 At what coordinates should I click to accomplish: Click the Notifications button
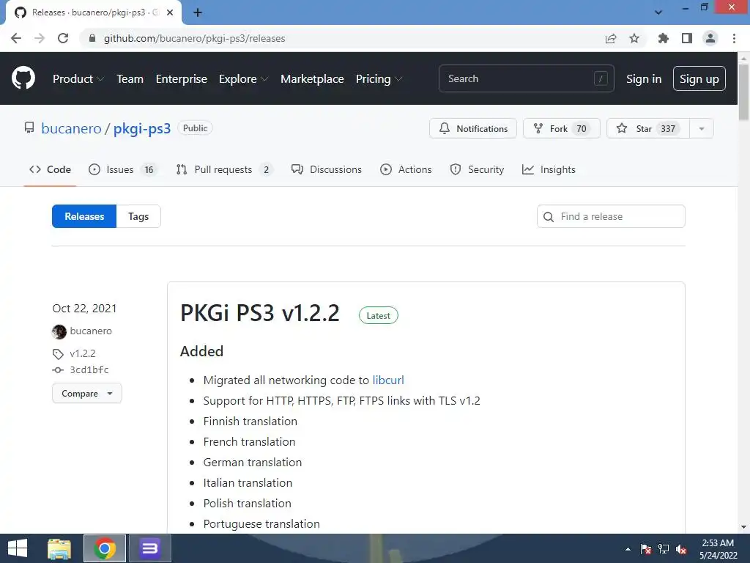pyautogui.click(x=473, y=128)
